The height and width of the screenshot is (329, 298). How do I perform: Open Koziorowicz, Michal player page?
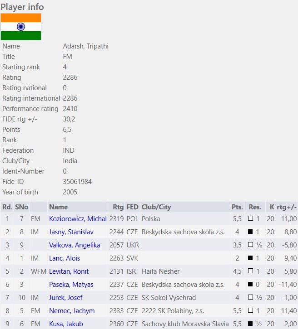pos(78,219)
